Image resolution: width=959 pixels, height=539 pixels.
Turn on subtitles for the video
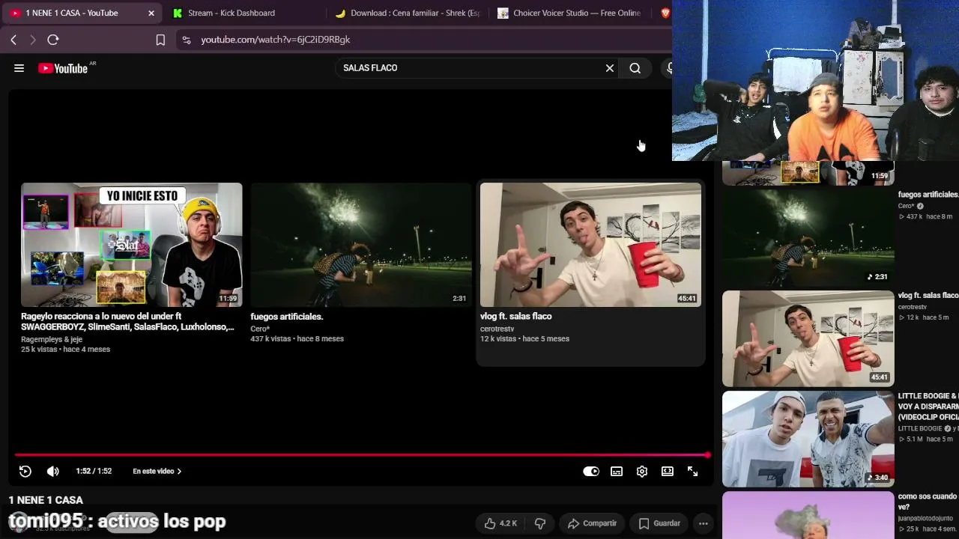pyautogui.click(x=617, y=471)
